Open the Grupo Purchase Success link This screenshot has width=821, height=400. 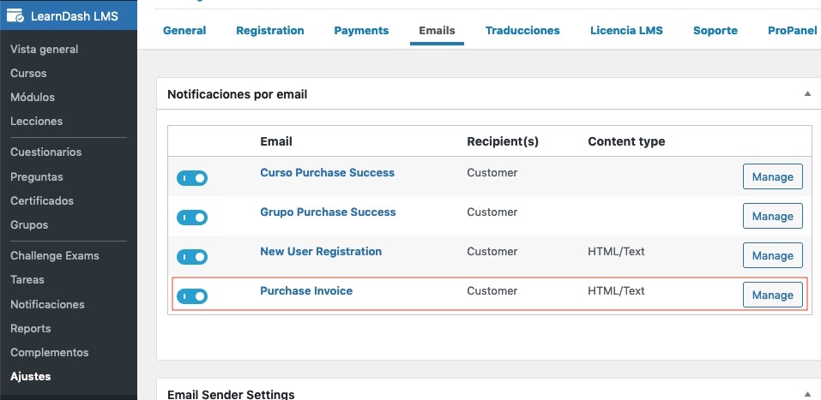click(x=328, y=212)
